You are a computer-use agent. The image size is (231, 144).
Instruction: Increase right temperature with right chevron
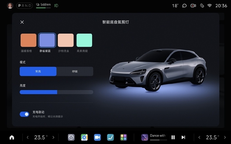tap(225, 137)
